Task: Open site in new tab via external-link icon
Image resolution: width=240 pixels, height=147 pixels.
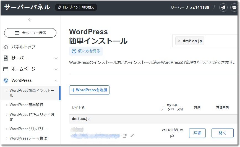Action: coord(125,136)
